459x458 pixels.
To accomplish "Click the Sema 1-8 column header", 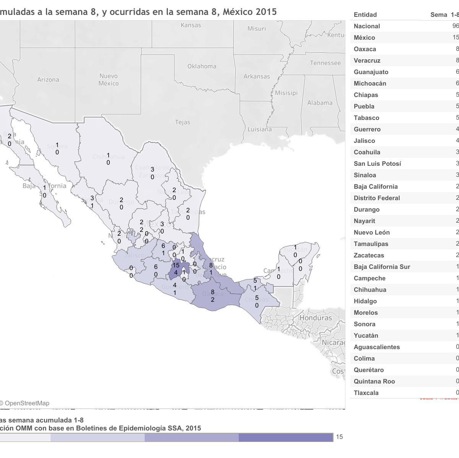I will pos(444,15).
